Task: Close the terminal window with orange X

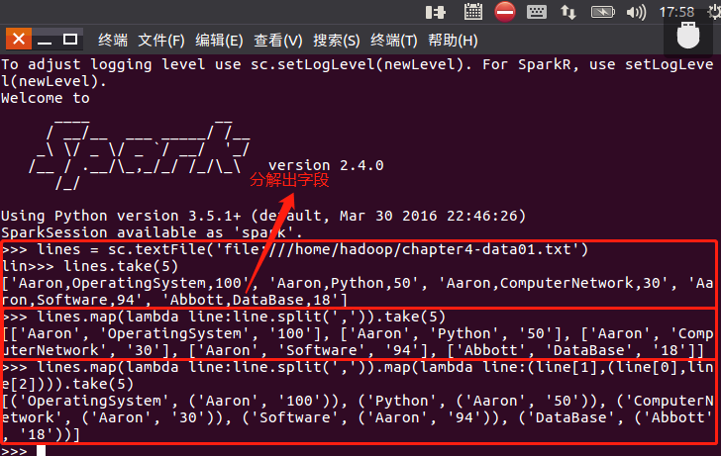Action: (x=19, y=39)
